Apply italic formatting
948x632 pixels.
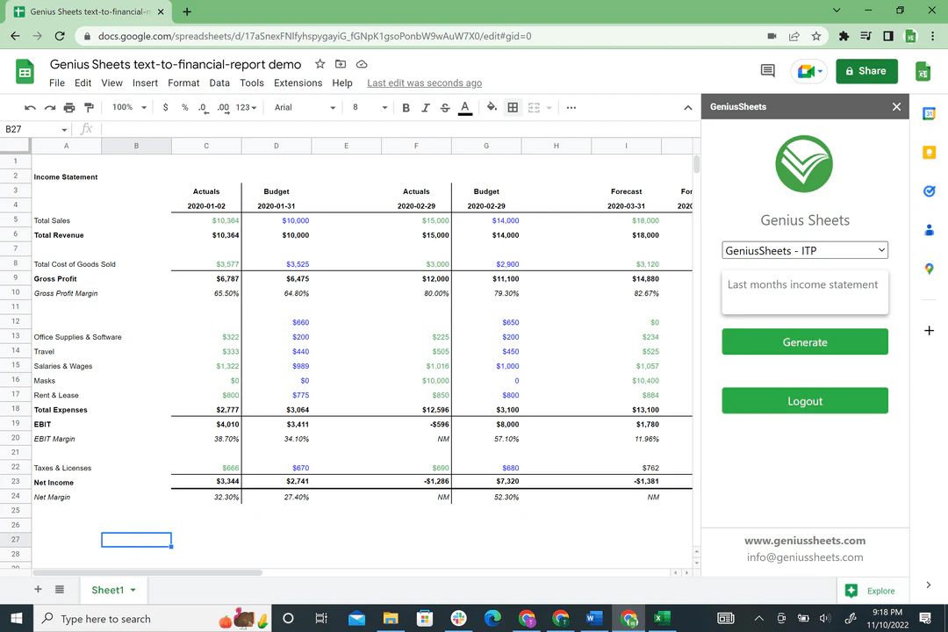(x=425, y=107)
